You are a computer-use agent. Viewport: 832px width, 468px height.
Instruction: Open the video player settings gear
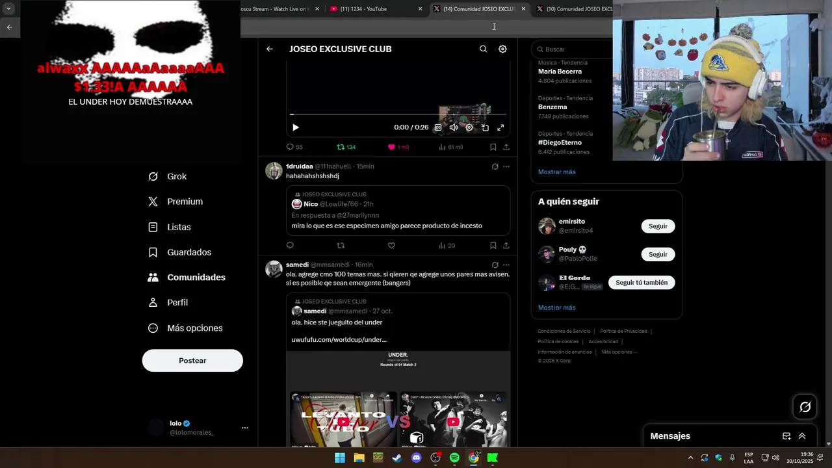(x=469, y=127)
